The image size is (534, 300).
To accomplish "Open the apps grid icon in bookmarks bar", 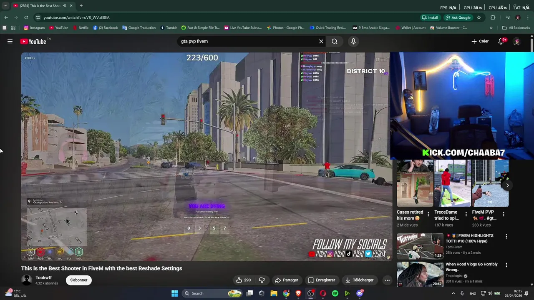I will pyautogui.click(x=13, y=28).
